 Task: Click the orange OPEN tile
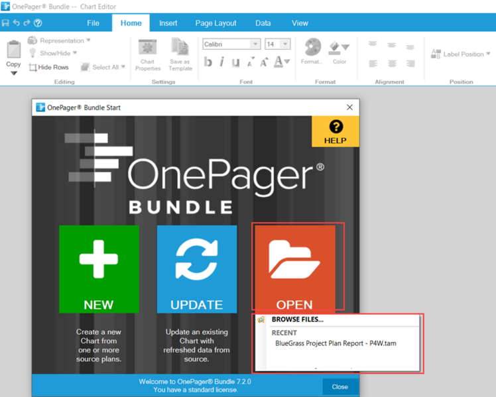pos(295,268)
